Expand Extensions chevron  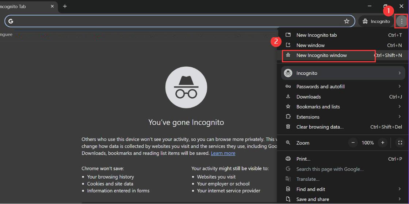pos(400,117)
